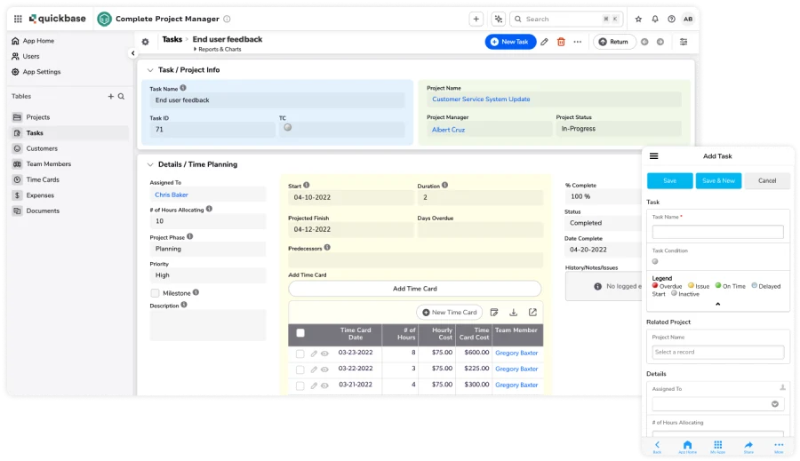Toggle the select-all time cards checkbox
This screenshot has height=461, width=800.
coord(300,333)
